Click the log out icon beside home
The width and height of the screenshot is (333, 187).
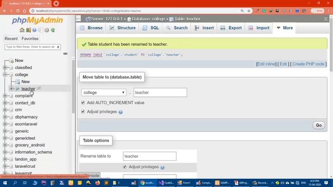(x=28, y=30)
